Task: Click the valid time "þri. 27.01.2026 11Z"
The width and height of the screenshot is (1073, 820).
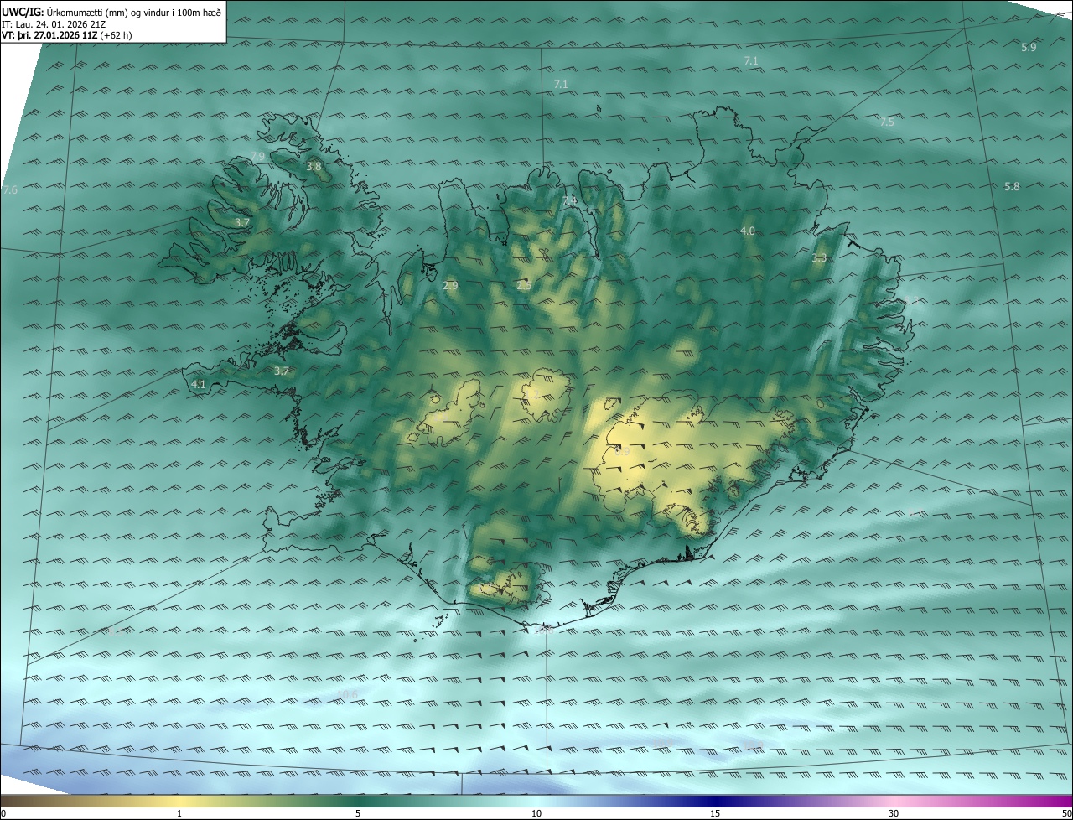Action: pos(57,35)
